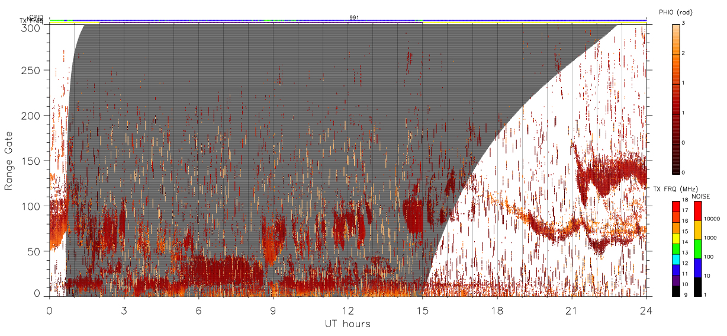Click the cyan 12–13 MHz TX FRQ swatch
This screenshot has width=727, height=336.
[675, 260]
